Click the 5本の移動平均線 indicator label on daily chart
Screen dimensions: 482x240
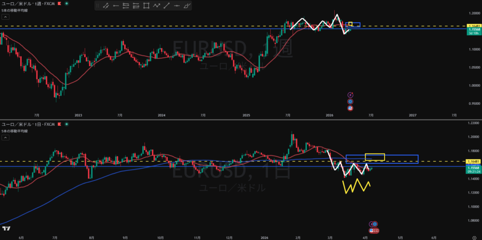click(x=14, y=131)
